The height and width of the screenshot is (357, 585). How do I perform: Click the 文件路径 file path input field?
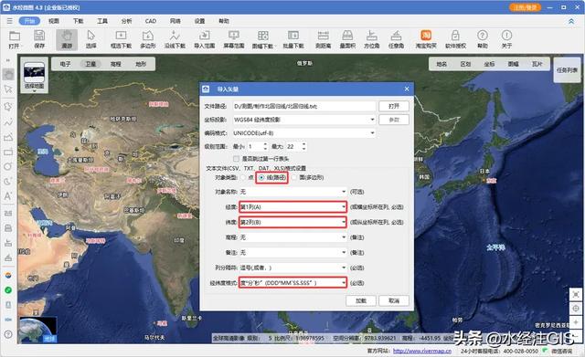[x=303, y=106]
